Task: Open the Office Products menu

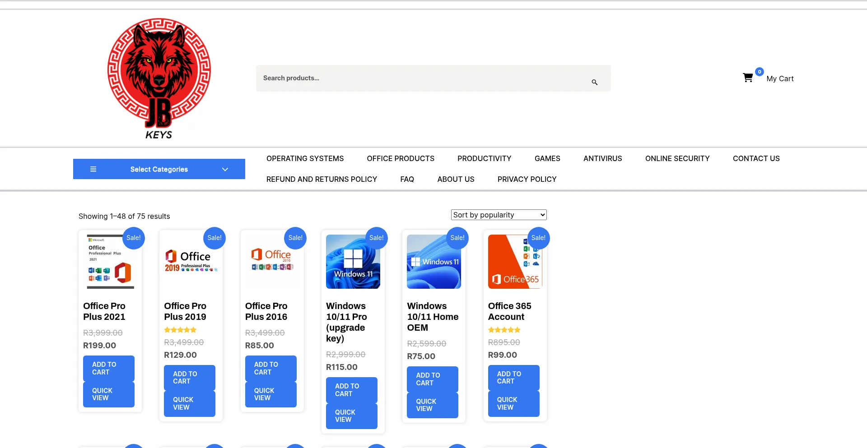Action: pos(401,158)
